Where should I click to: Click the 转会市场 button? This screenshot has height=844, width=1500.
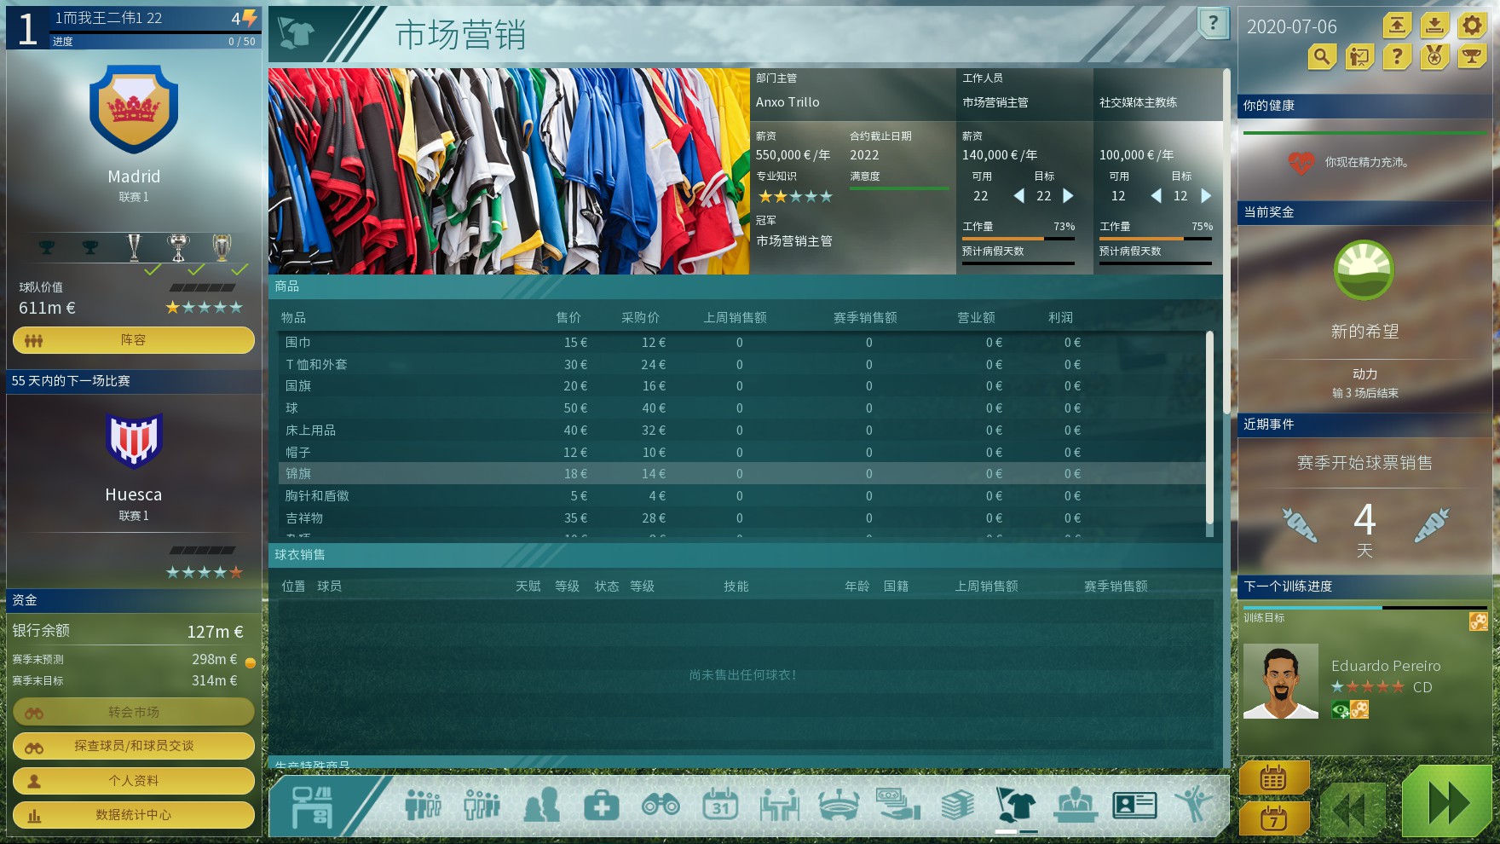[134, 712]
